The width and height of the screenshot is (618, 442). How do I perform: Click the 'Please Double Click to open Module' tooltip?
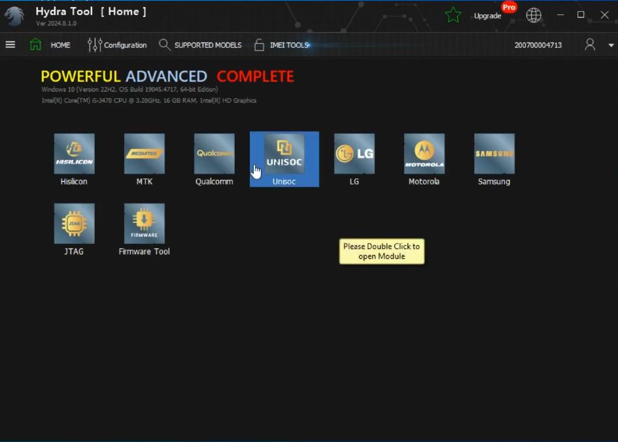coord(381,251)
